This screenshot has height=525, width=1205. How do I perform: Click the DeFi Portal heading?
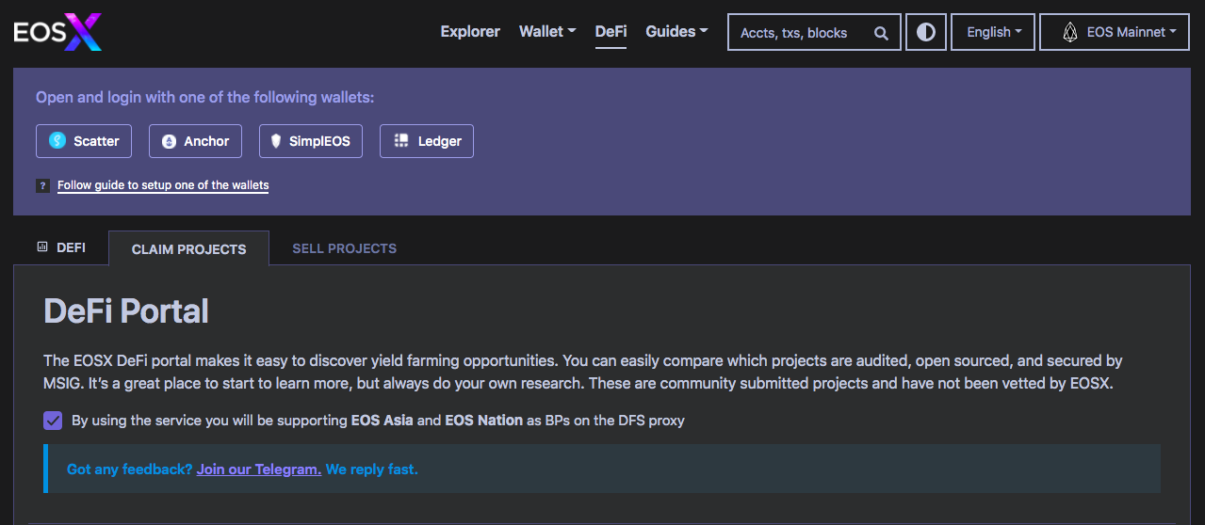pyautogui.click(x=126, y=311)
